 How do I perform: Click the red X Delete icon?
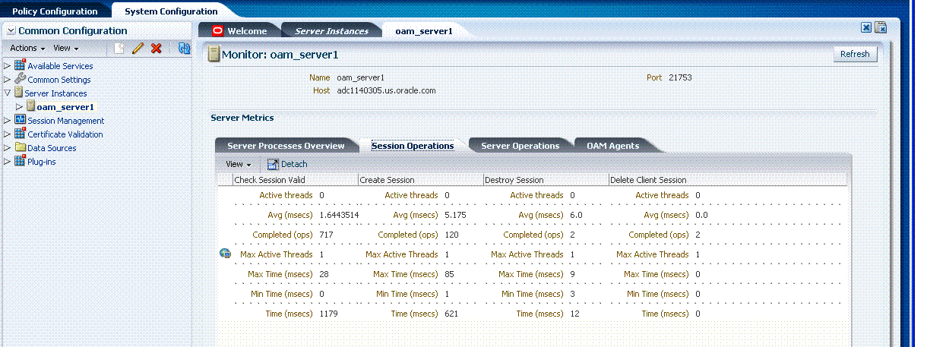(x=157, y=48)
